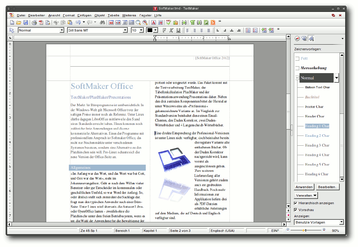Apply underline with the U icon
Image resolution: width=358 pixels, height=247 pixels.
178,30
